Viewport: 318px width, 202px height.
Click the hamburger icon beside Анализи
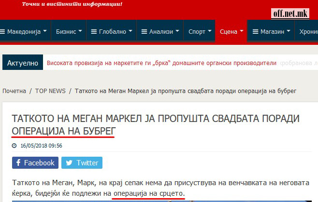(144, 31)
